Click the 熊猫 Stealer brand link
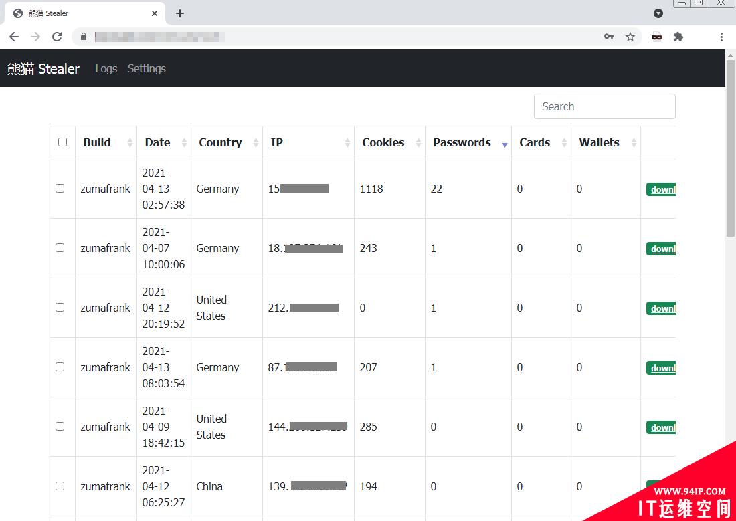 pos(43,68)
